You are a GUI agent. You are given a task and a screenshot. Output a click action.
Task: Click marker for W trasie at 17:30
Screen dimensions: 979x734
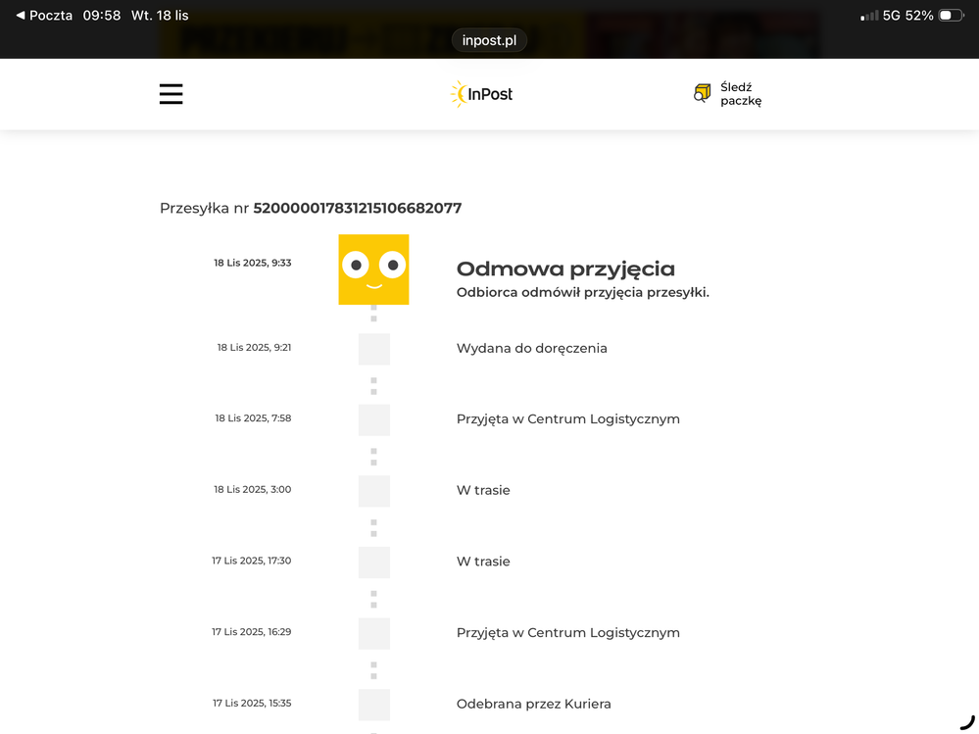tap(373, 563)
